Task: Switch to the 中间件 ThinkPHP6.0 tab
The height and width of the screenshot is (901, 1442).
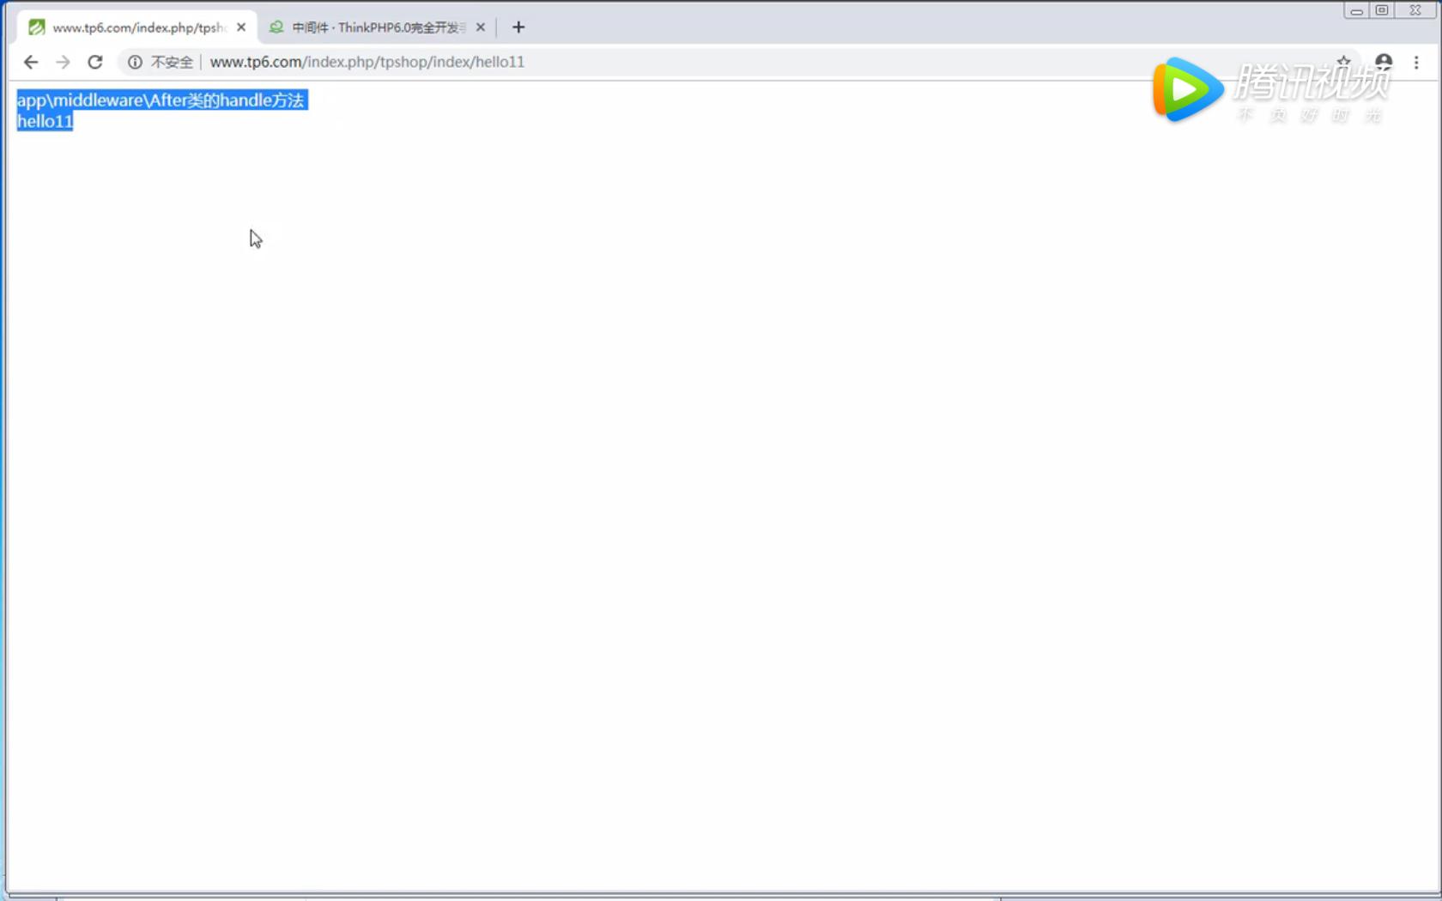Action: click(x=378, y=27)
